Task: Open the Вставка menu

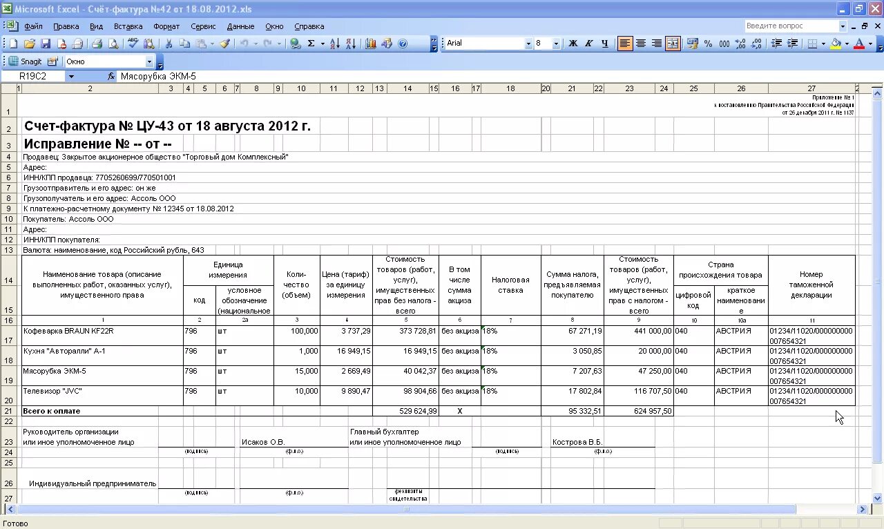Action: pyautogui.click(x=128, y=26)
